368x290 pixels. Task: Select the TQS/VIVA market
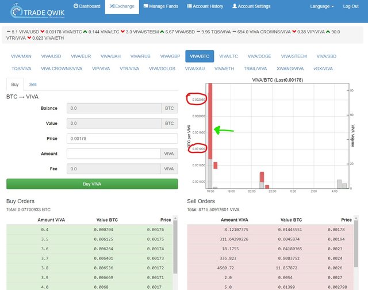pyautogui.click(x=21, y=68)
